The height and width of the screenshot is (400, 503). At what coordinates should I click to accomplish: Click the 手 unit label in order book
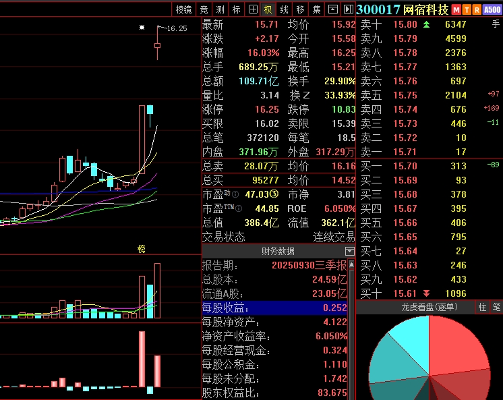tap(496, 24)
